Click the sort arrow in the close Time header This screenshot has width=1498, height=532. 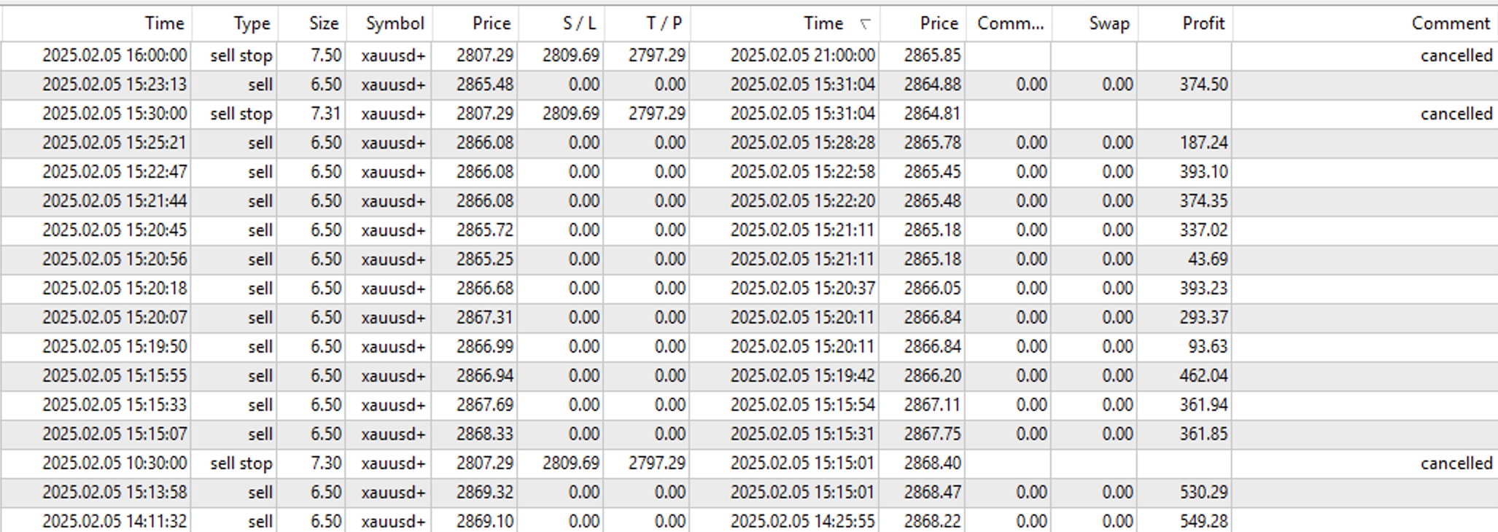pos(865,24)
